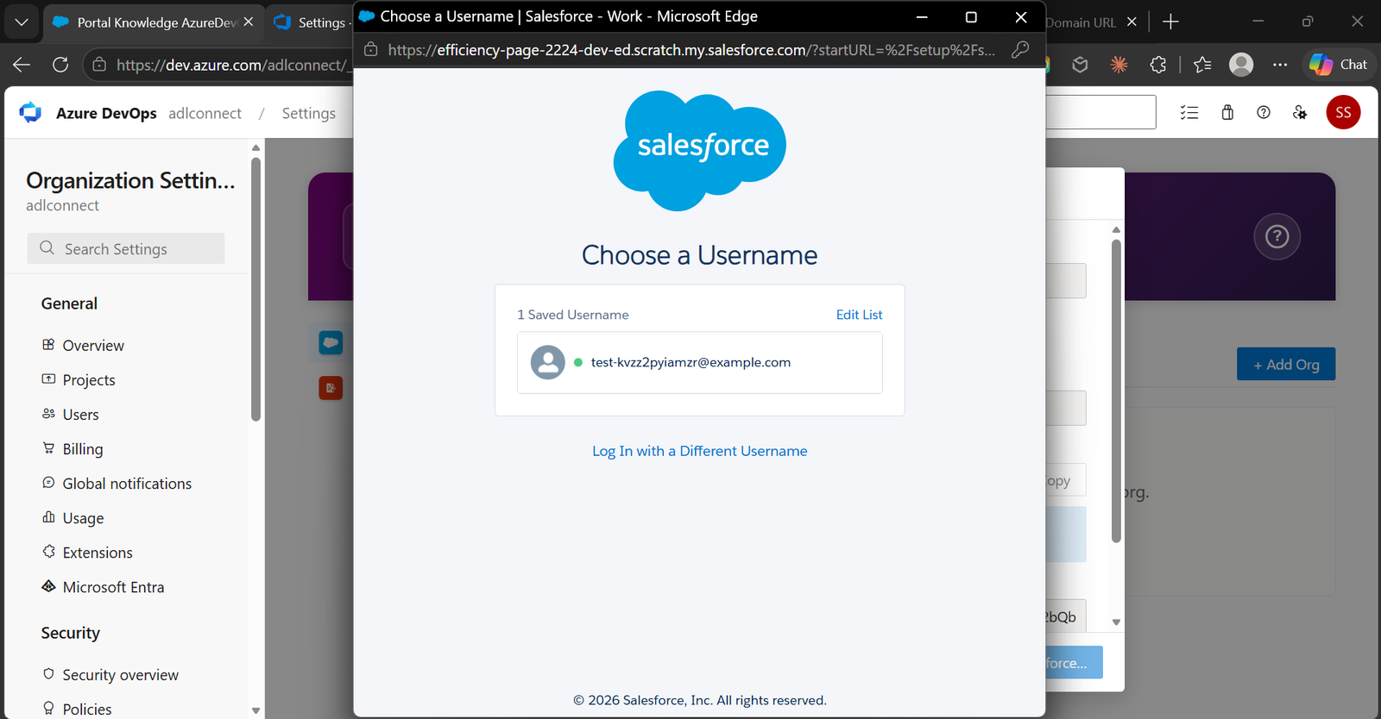The width and height of the screenshot is (1381, 719).
Task: Open the Extensions puzzle icon in Edge
Action: pos(1158,65)
